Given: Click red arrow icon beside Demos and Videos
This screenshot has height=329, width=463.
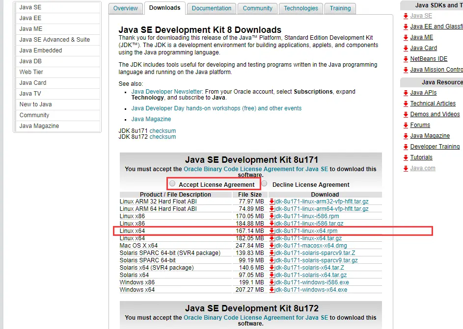Looking at the screenshot, I should 406,115.
